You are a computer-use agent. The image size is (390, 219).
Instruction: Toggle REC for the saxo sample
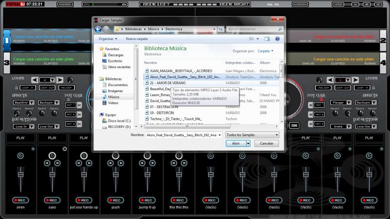(x=52, y=200)
